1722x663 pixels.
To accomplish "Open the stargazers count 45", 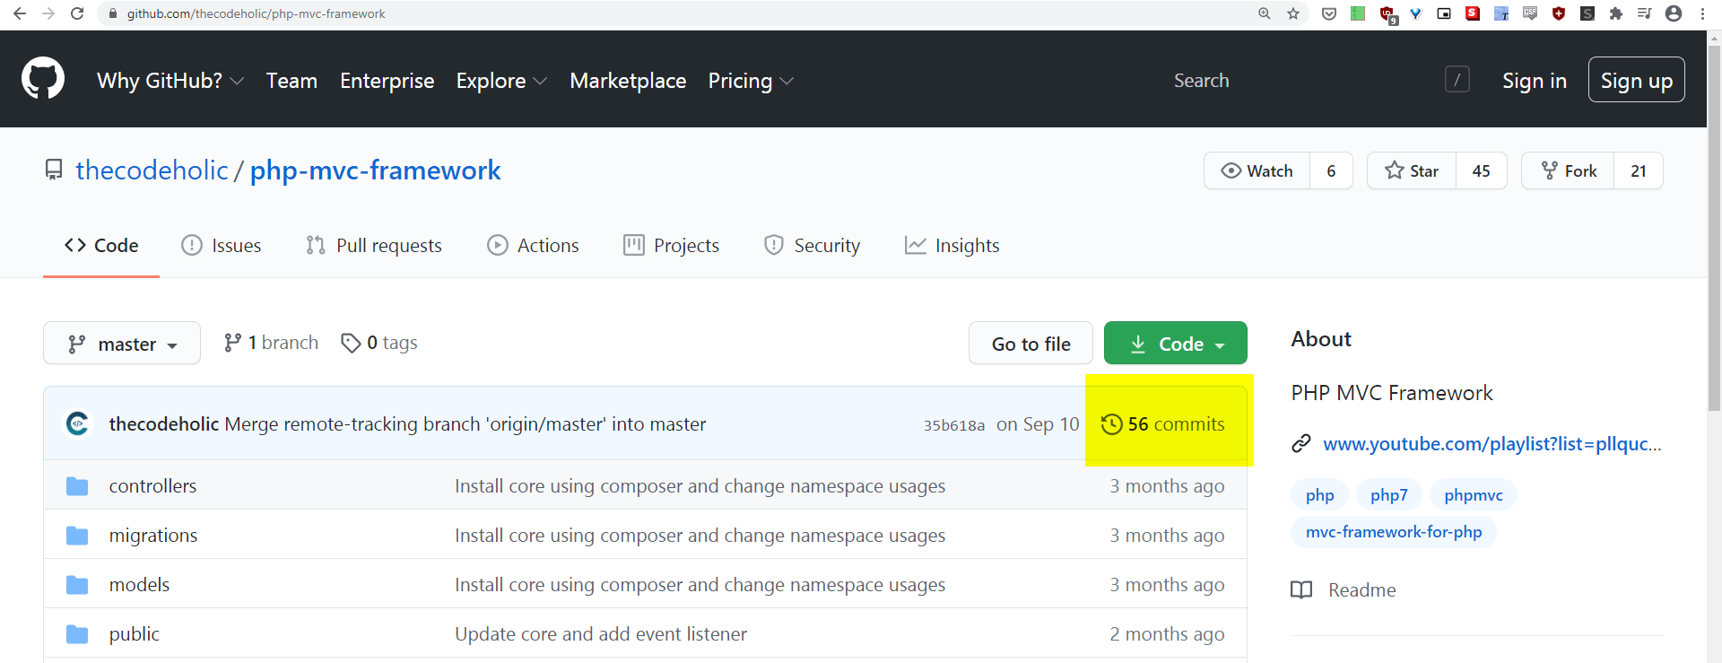I will [1482, 170].
